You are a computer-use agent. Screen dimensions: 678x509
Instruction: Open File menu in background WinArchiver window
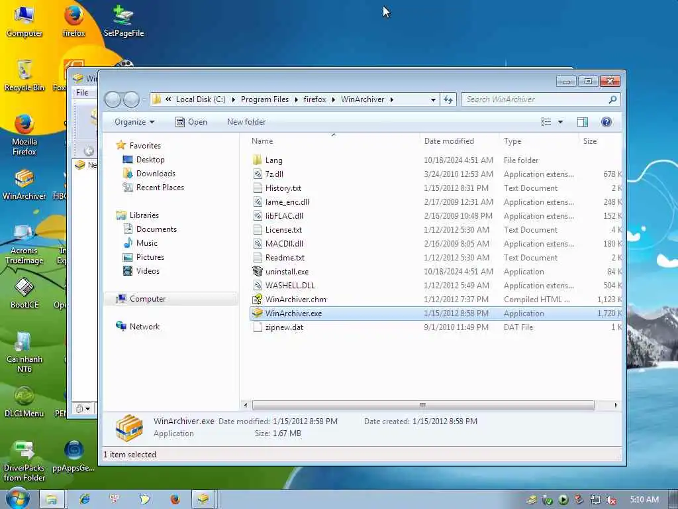(82, 92)
